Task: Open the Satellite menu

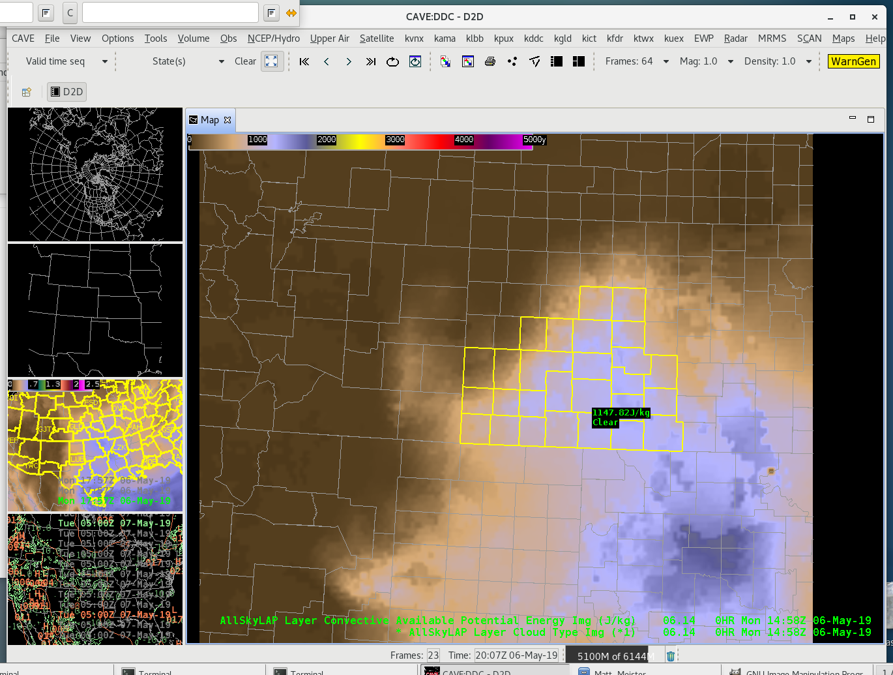Action: (376, 38)
